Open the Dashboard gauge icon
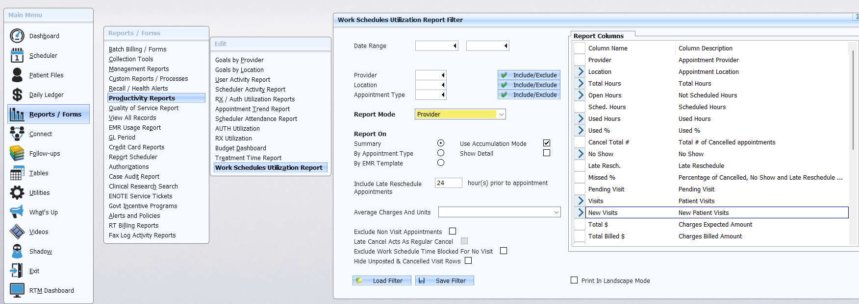Image resolution: width=859 pixels, height=304 pixels. [17, 36]
